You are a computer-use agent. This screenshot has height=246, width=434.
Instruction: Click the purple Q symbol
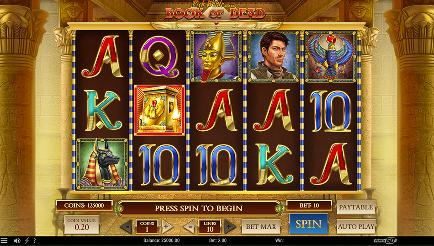[159, 57]
